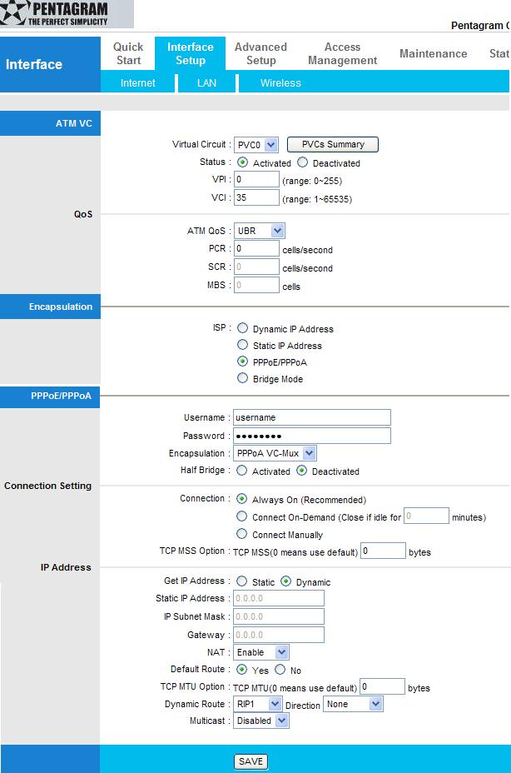Select Static IP Address ISP option
Image resolution: width=511 pixels, height=773 pixels.
point(243,345)
